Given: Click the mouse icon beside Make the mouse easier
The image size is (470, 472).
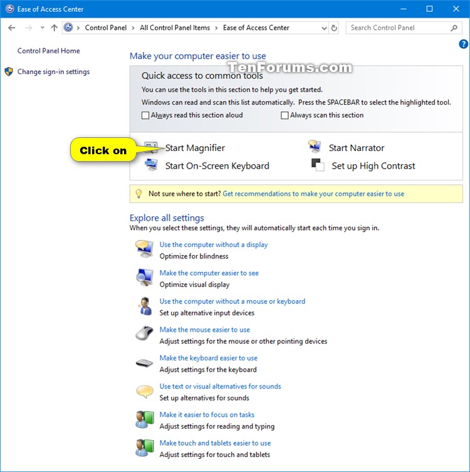Looking at the screenshot, I should point(144,333).
